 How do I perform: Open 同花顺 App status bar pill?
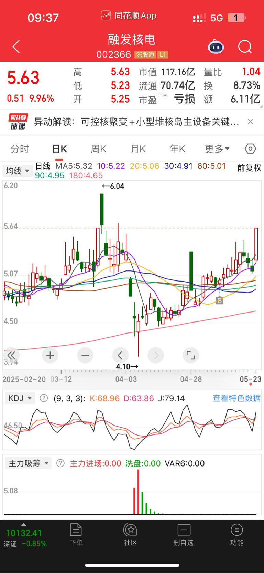129,16
